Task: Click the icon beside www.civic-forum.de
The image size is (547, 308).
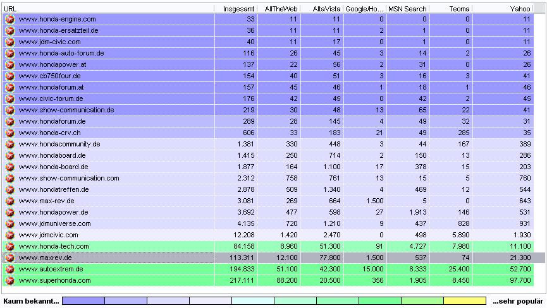Action: [x=9, y=99]
